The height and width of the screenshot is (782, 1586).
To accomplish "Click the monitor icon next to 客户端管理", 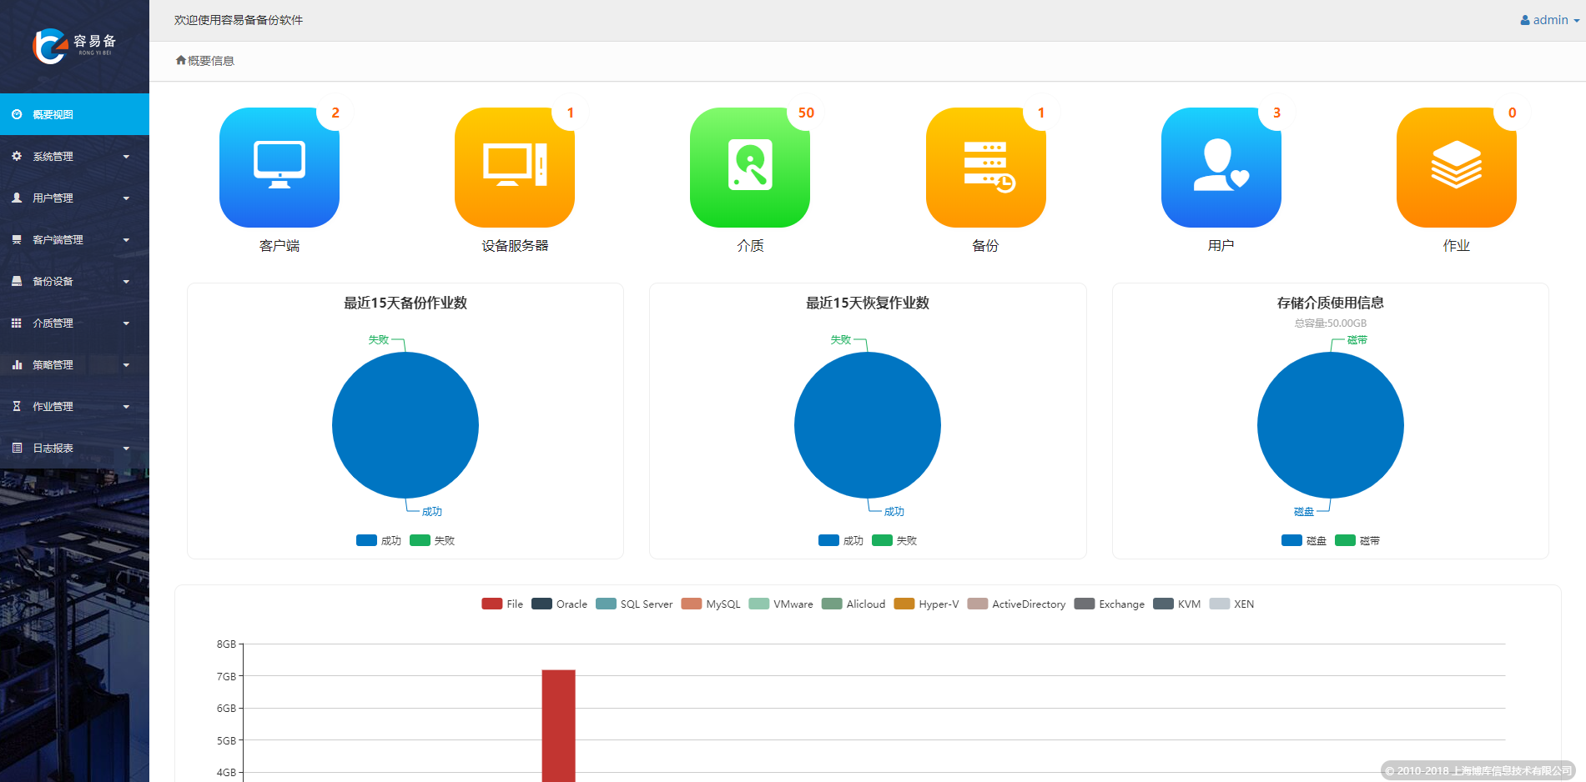I will 17,239.
